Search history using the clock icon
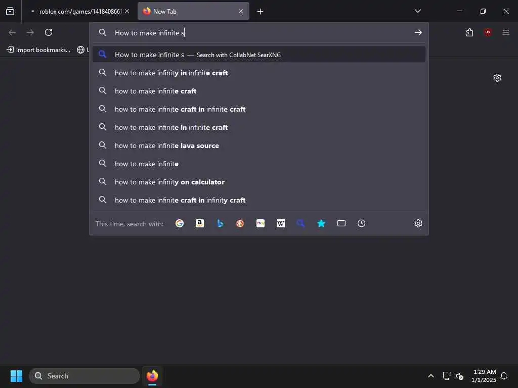Screen dimensions: 518x388 click(x=361, y=223)
